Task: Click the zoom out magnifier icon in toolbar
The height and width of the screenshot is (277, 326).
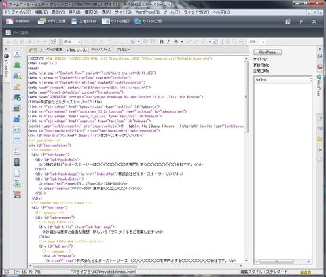Action: [x=234, y=42]
